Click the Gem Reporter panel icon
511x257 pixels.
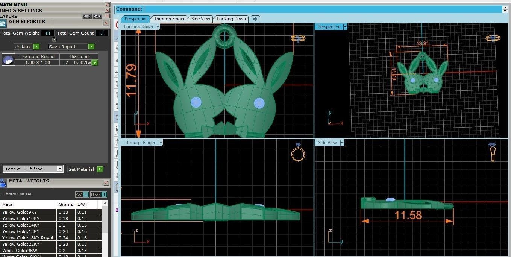click(3, 24)
